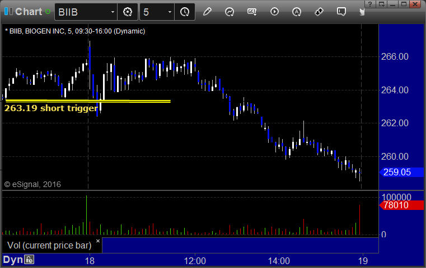Close the chart window
This screenshot has height=268, width=426.
[415, 4]
